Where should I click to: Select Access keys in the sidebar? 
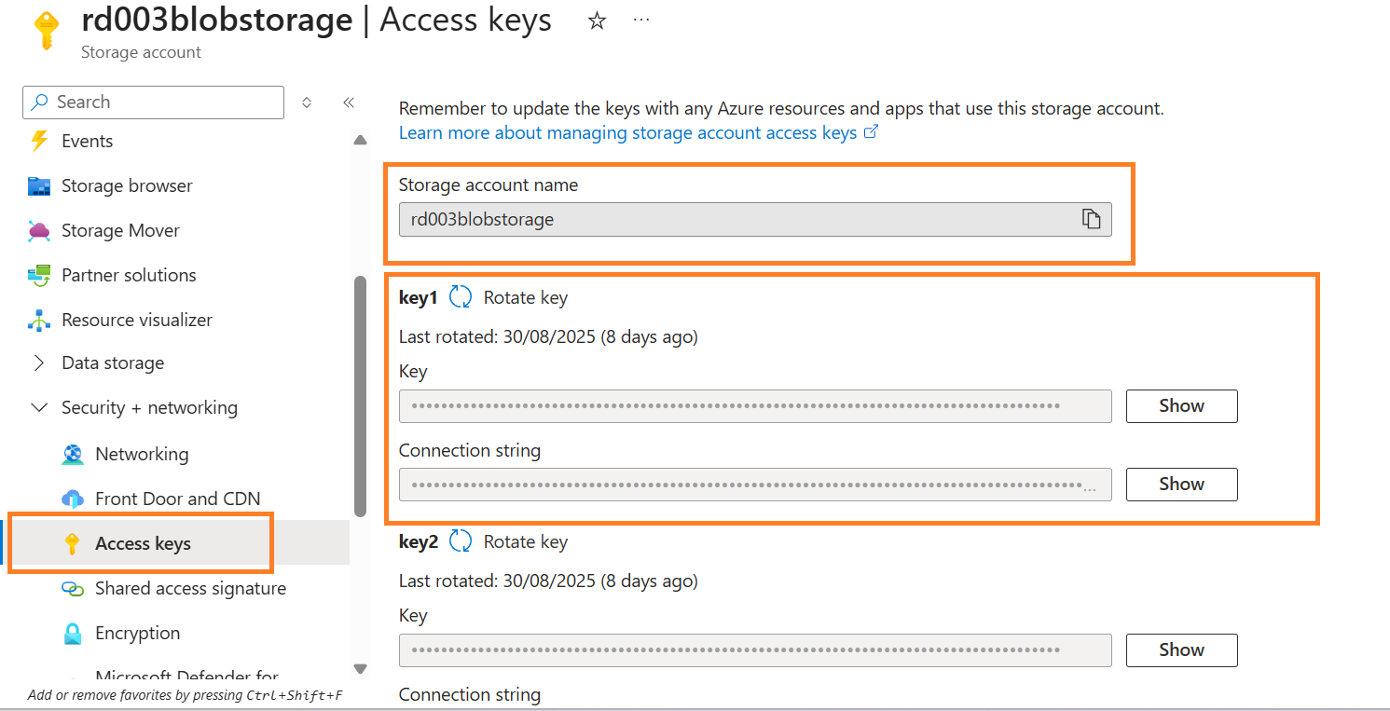click(143, 543)
